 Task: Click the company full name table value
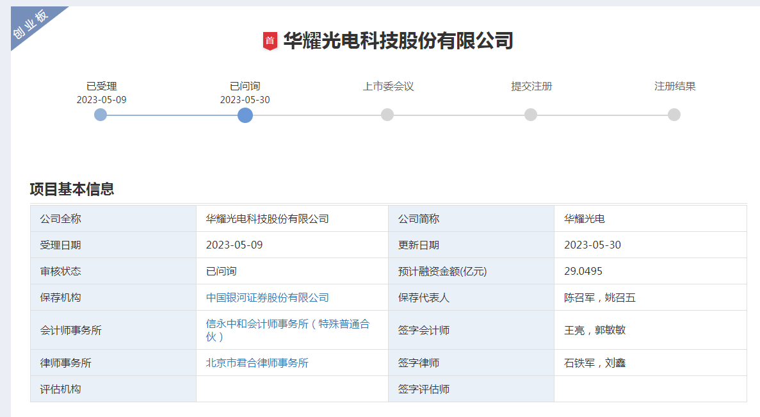(268, 218)
